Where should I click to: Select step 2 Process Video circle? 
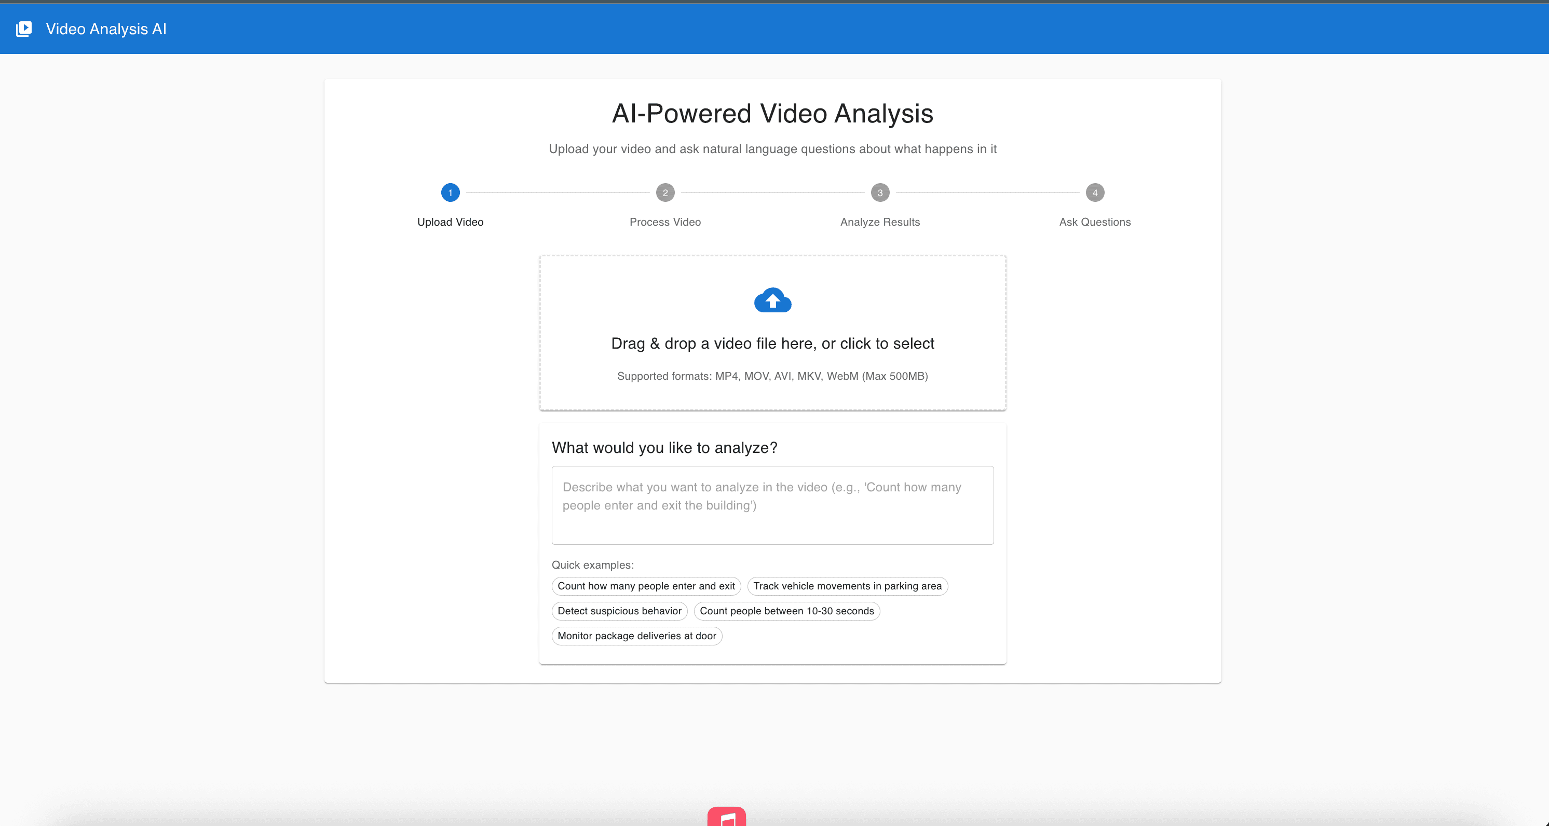pos(665,193)
